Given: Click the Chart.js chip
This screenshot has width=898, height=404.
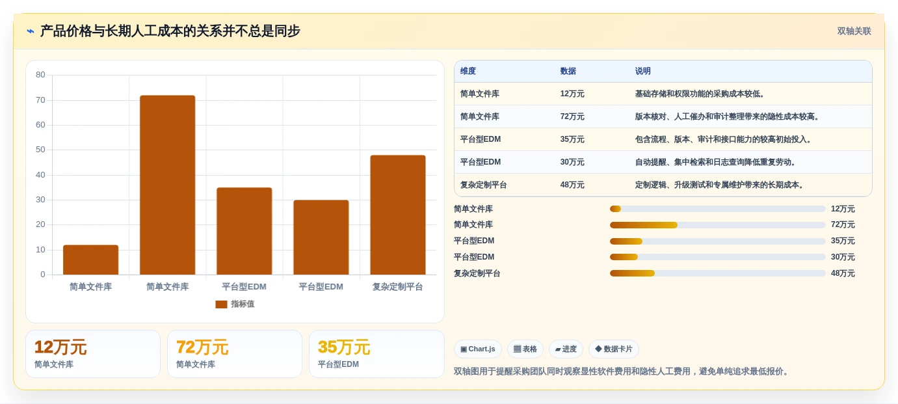Looking at the screenshot, I should 478,349.
